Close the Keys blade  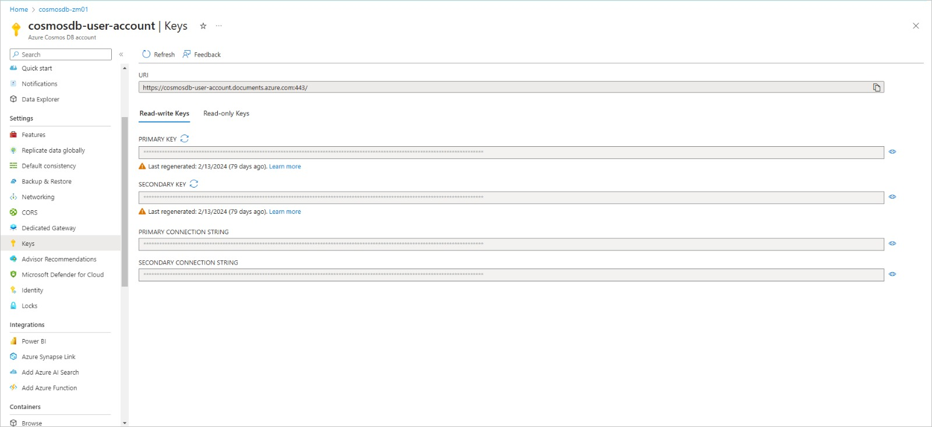[x=916, y=26]
